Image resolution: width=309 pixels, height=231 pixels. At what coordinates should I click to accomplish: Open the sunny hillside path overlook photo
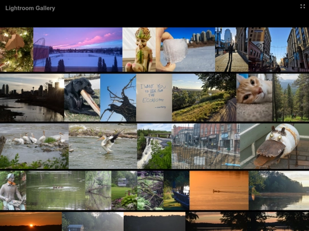[204, 98]
